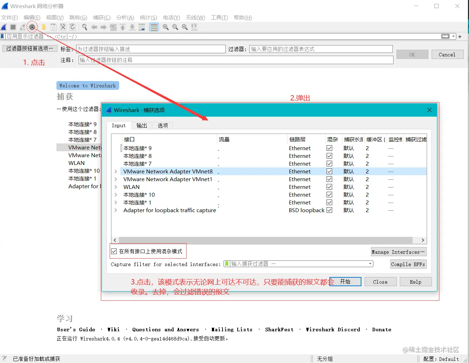Toggle promiscuous checkbox on the VMnet1 row
469x363 pixels.
329,179
